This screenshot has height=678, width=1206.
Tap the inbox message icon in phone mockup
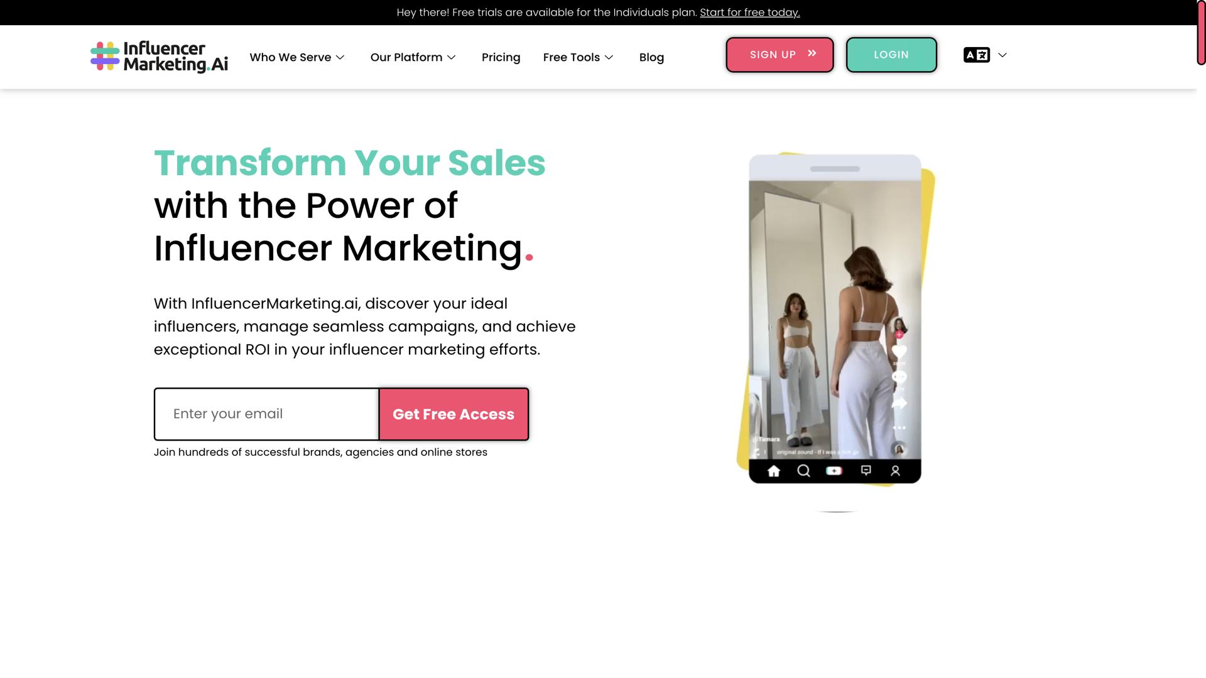(866, 470)
